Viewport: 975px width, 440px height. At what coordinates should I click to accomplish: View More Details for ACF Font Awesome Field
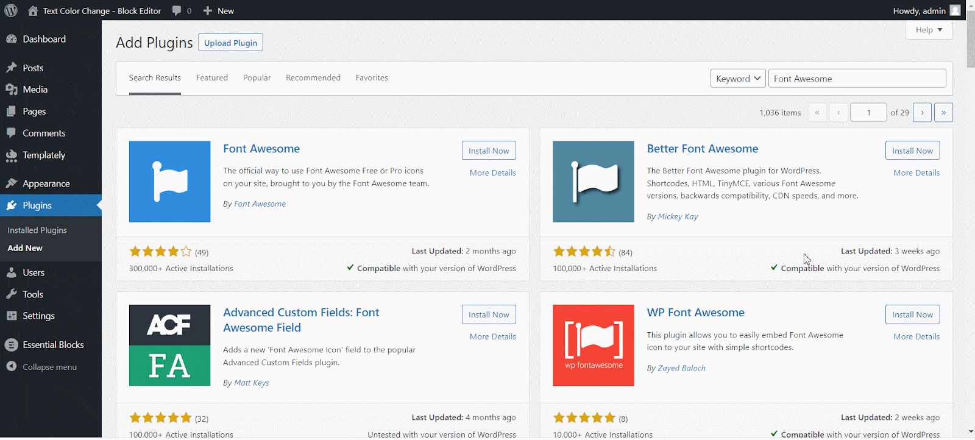[492, 336]
